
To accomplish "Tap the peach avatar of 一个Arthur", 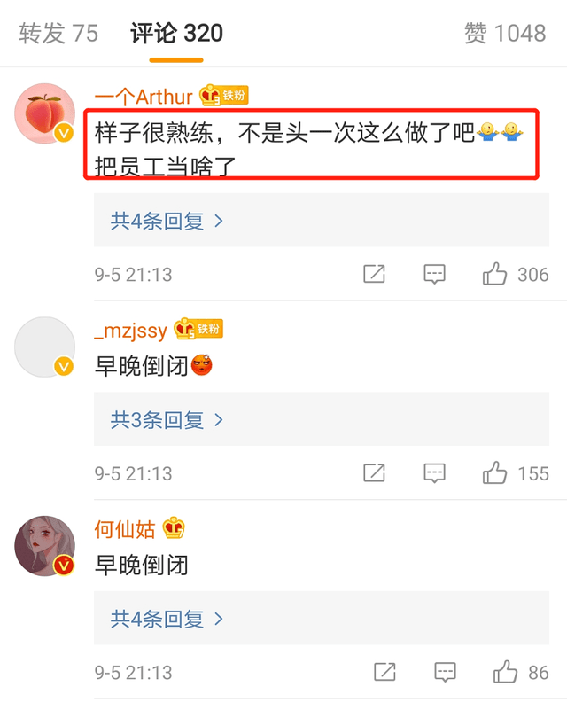I will [45, 113].
